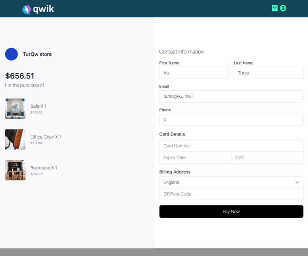Screen dimensions: 308x256
Task: Click the Sofa product thumbnail
Action: 15,109
